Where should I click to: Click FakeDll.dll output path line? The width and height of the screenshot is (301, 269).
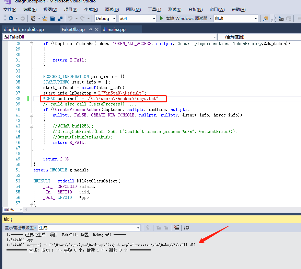pyautogui.click(x=101, y=245)
